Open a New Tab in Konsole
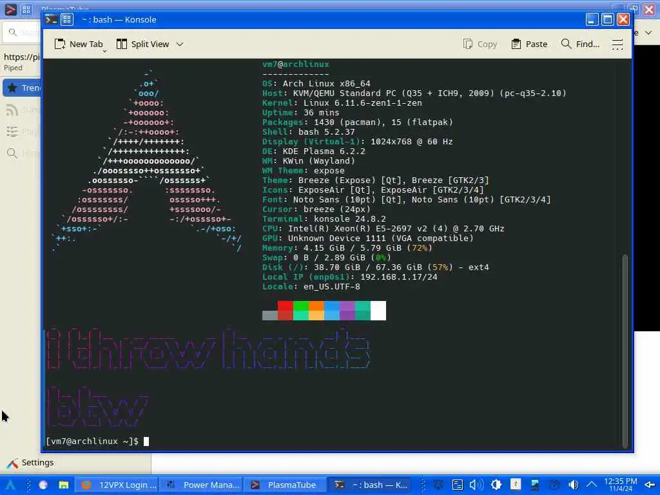The height and width of the screenshot is (495, 660). click(x=79, y=44)
